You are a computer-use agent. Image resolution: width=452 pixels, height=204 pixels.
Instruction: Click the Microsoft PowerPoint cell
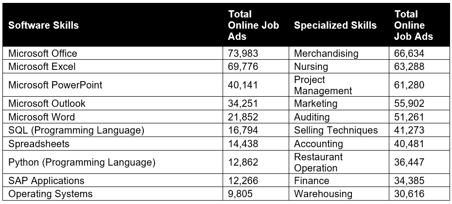55,85
